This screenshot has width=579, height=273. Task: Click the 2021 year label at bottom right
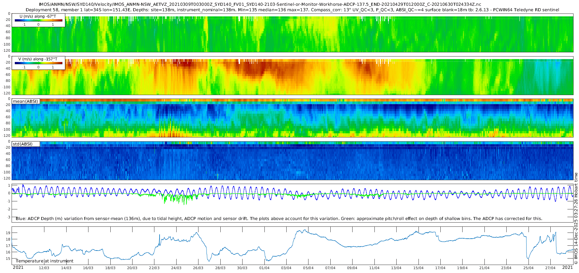567,268
